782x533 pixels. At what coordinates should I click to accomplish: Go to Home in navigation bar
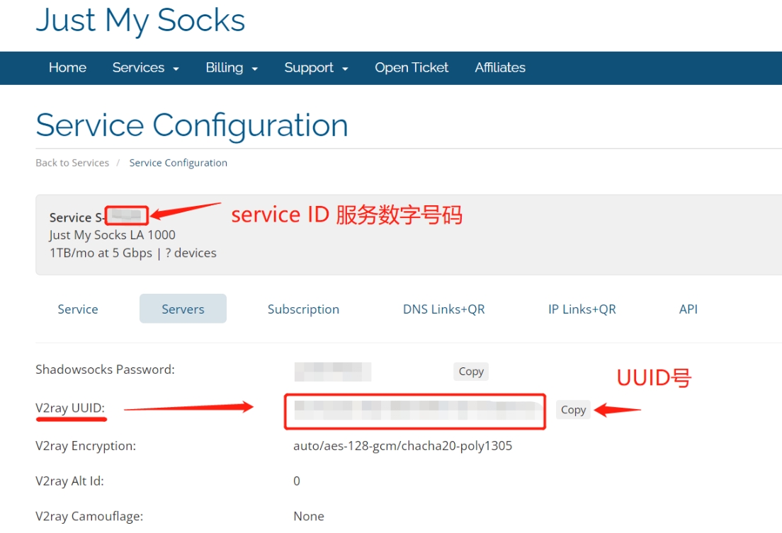tap(67, 67)
